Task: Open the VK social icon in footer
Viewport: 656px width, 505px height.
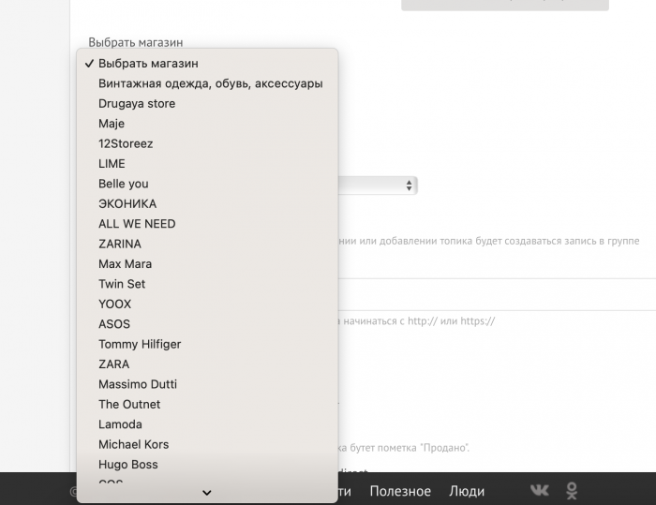Action: tap(539, 490)
